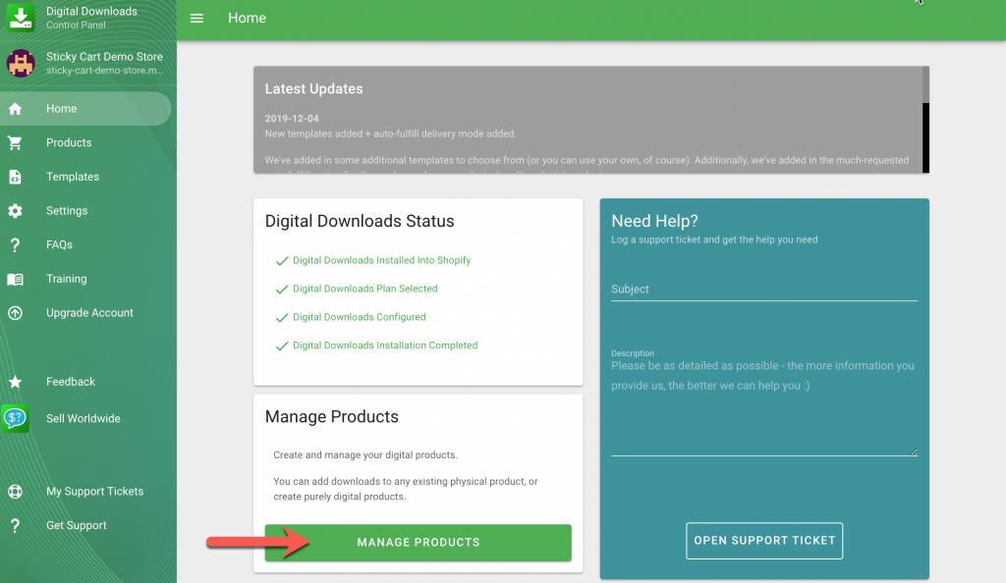
Task: Click the Home house icon
Action: 15,109
